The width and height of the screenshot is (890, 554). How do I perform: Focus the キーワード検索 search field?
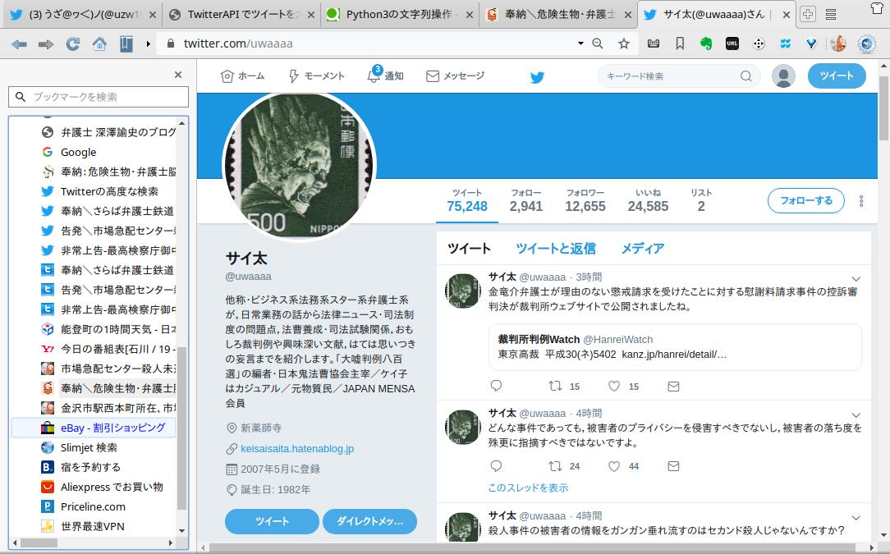(672, 76)
